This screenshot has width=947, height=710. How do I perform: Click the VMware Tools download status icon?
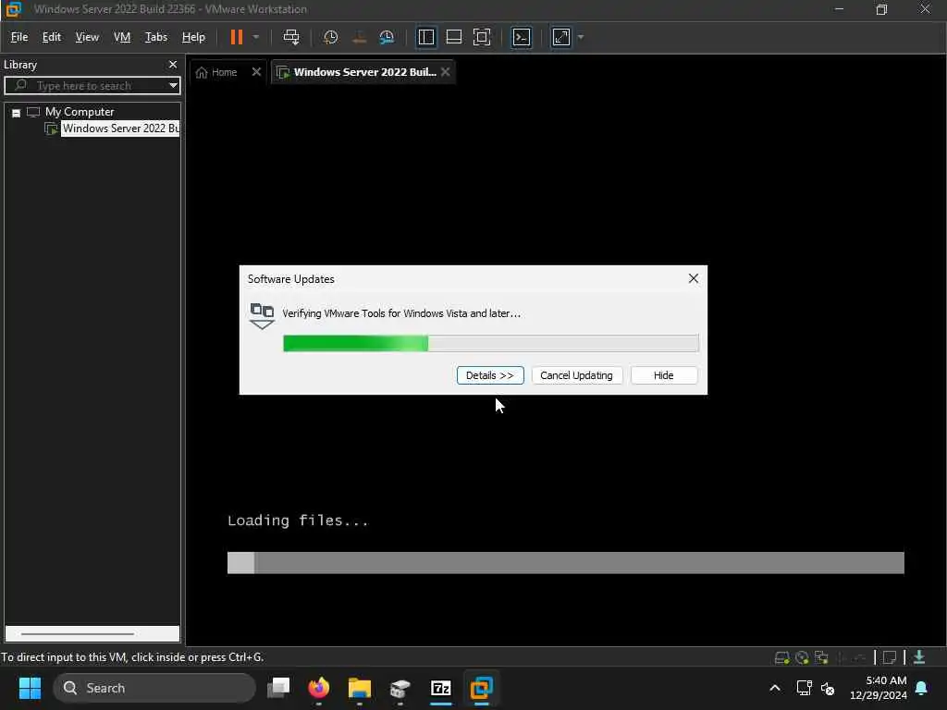tap(919, 657)
